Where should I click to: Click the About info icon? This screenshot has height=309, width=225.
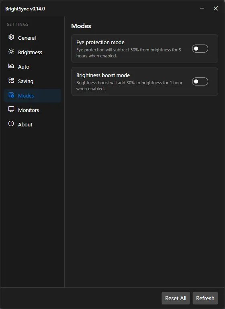tap(11, 124)
